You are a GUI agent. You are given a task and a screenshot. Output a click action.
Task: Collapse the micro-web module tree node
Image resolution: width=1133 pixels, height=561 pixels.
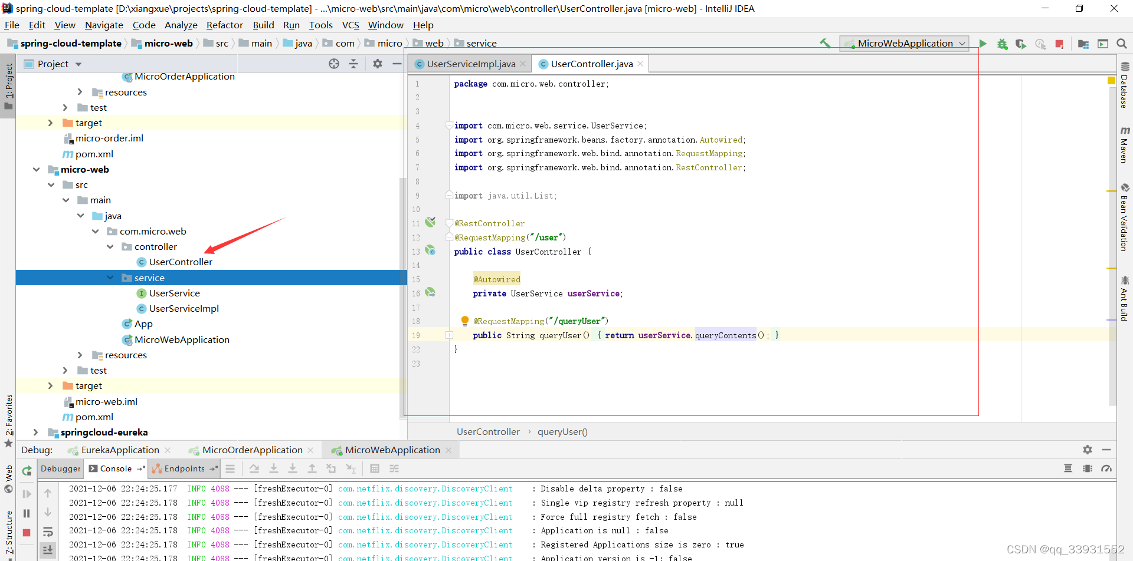click(x=37, y=170)
